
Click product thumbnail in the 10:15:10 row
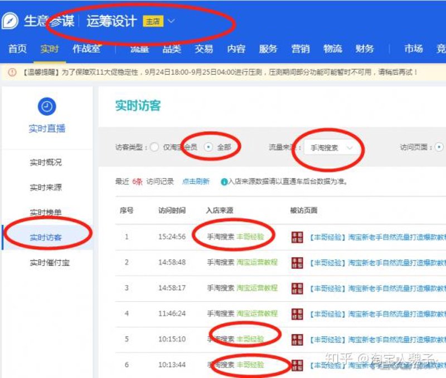pos(297,340)
